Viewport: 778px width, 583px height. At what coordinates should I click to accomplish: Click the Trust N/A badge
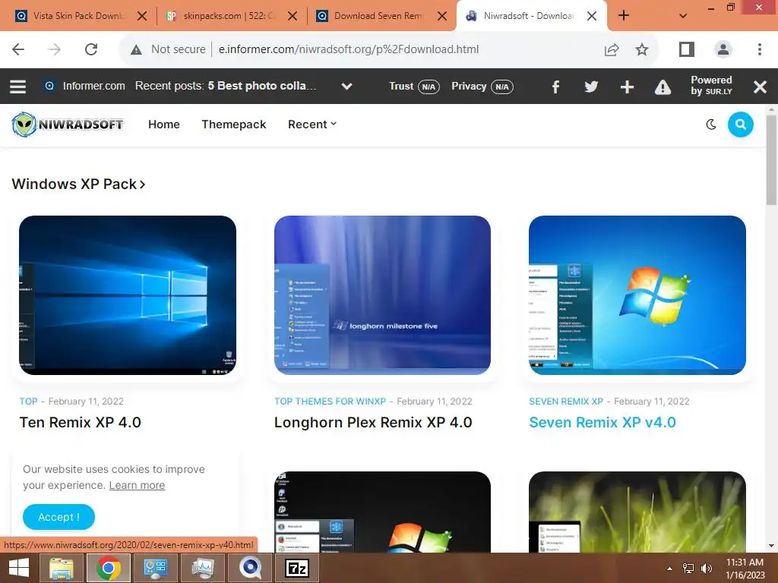(x=414, y=87)
